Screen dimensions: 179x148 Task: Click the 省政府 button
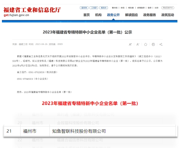[x=104, y=8]
